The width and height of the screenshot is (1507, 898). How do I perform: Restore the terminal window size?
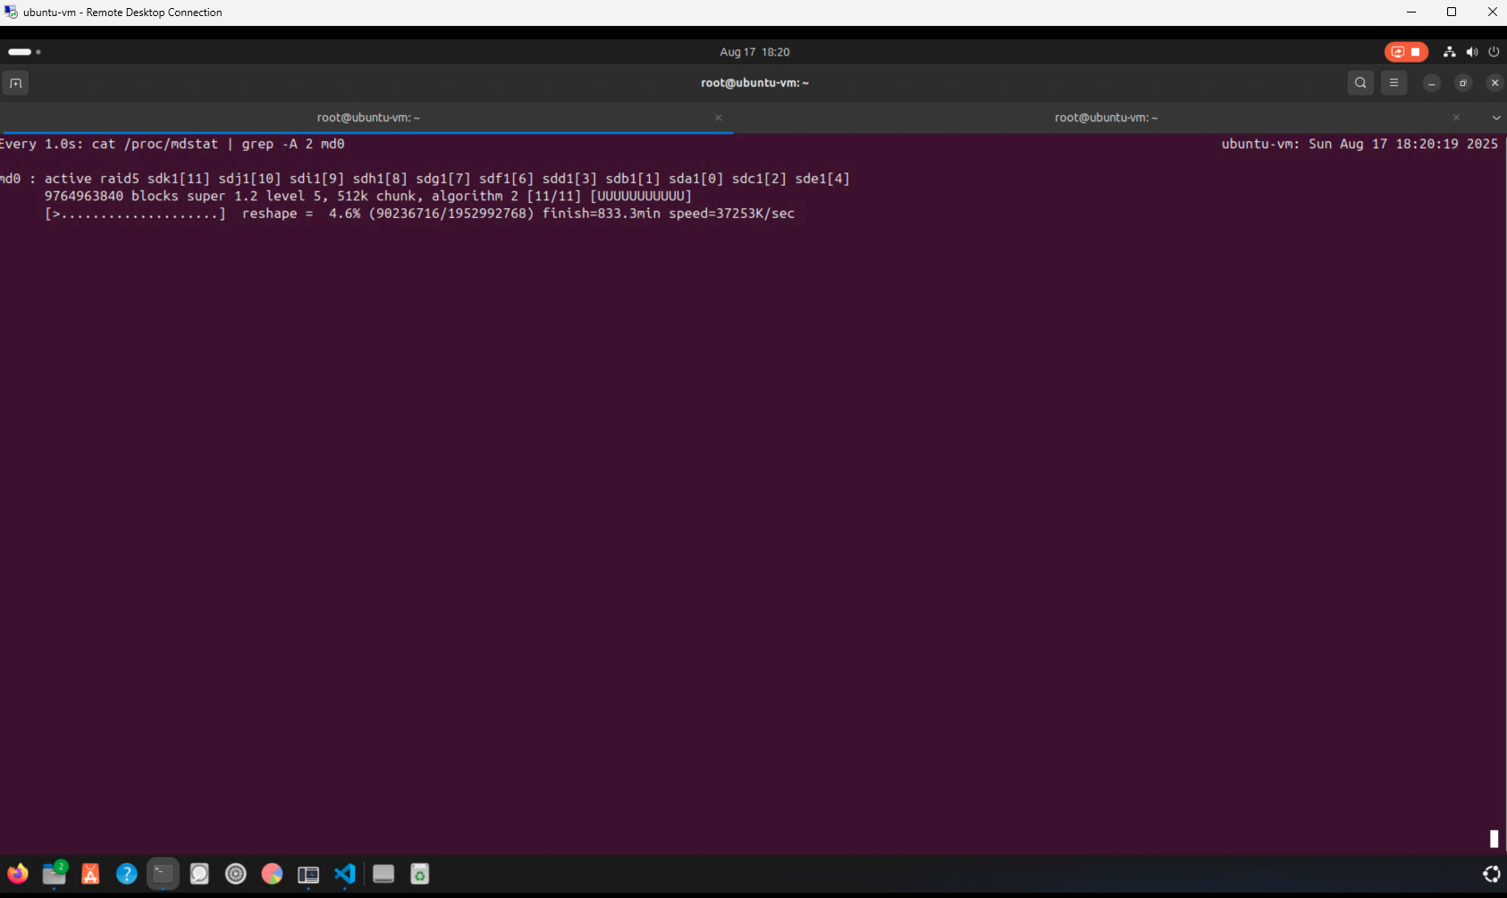click(1463, 83)
